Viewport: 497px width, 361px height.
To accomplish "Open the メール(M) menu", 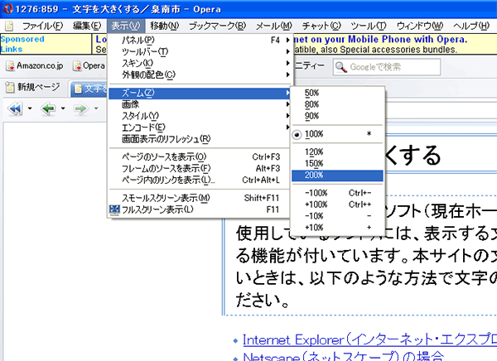I will pyautogui.click(x=274, y=26).
